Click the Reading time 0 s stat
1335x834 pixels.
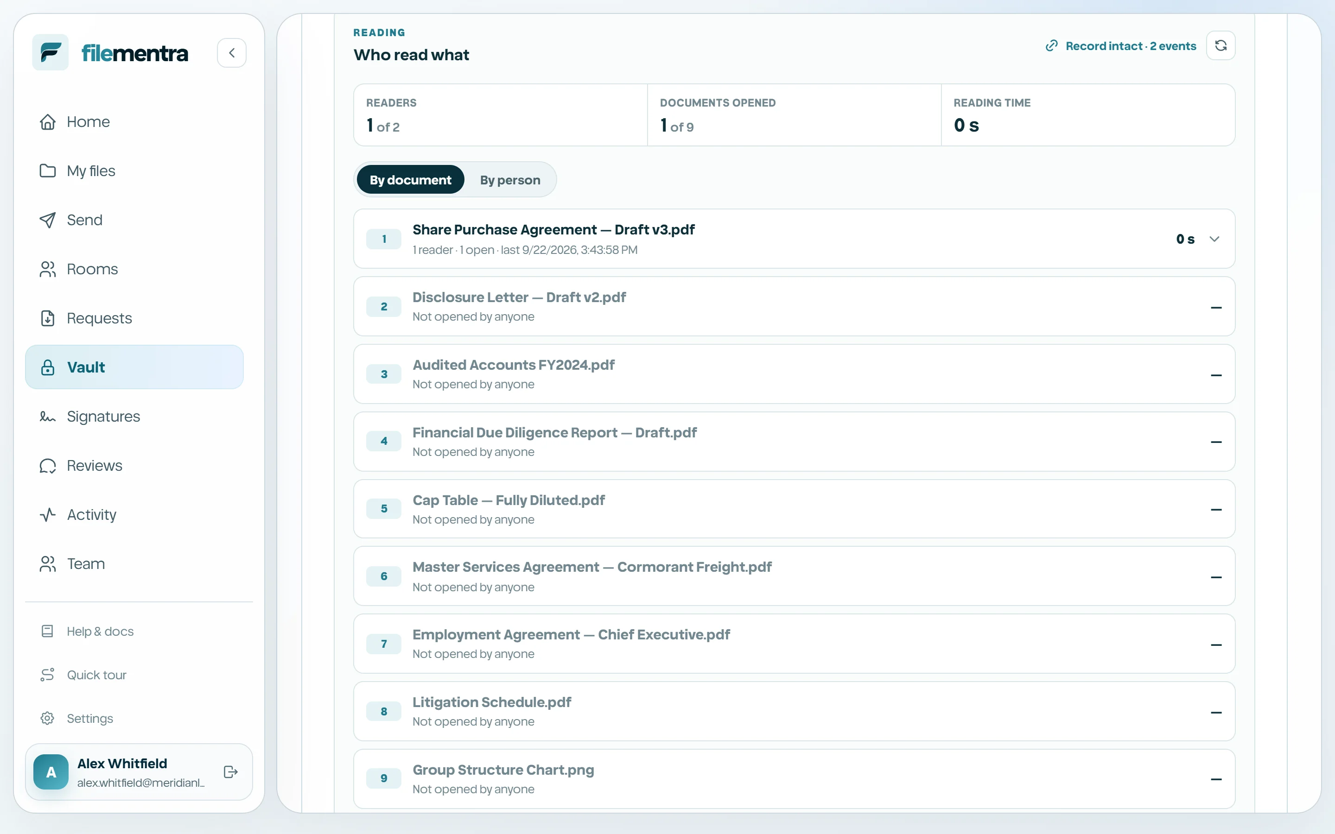[x=1088, y=115]
